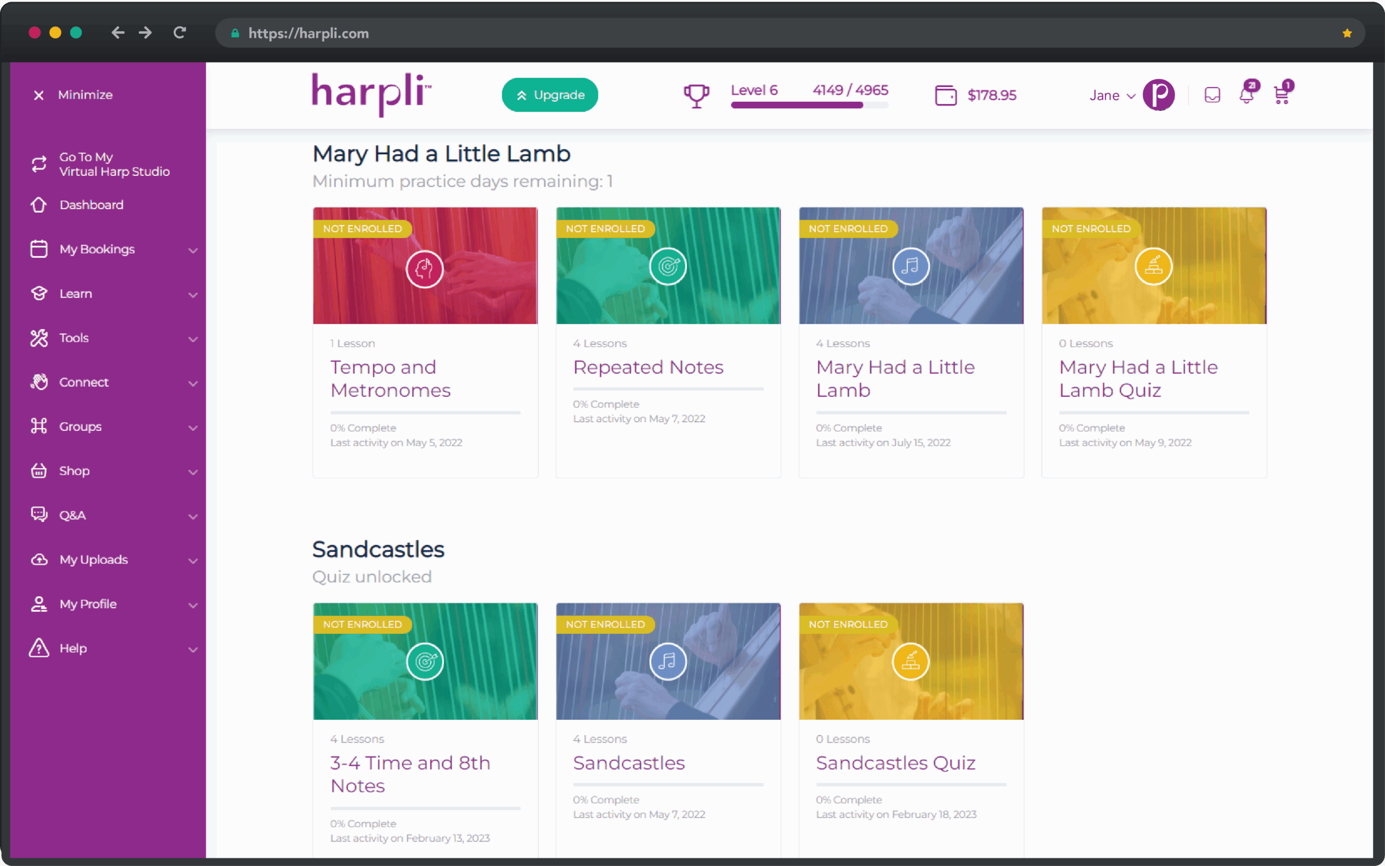
Task: Click the Groups icon in sidebar
Action: tap(39, 426)
